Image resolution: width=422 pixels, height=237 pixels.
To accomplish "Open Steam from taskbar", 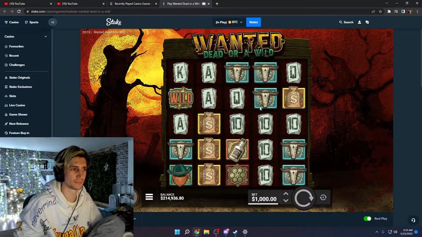I will 235,232.
